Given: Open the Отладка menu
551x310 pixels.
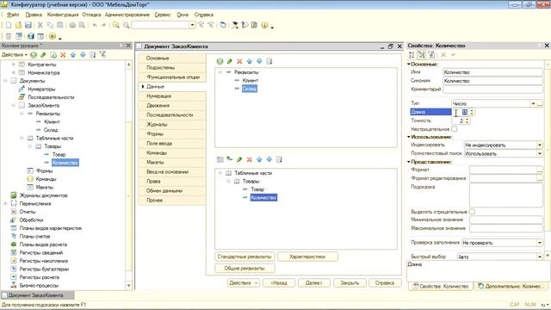Looking at the screenshot, I should pos(92,15).
